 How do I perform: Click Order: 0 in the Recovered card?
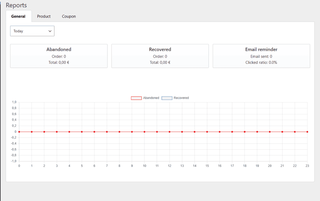click(160, 57)
